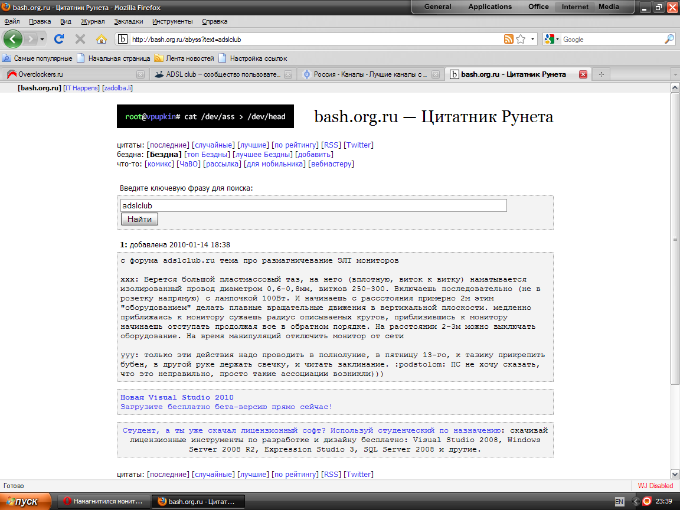This screenshot has height=510, width=680.
Task: Click the site identity icon in address bar
Action: tap(123, 39)
